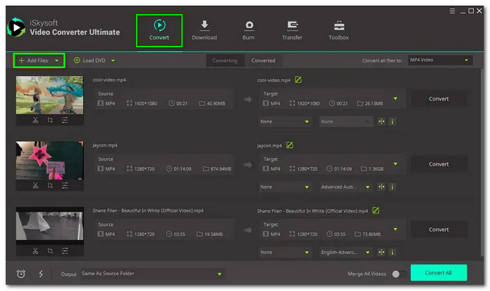Open effects settings for Shane Filan video
Screen dimensions: 490x291
point(65,251)
